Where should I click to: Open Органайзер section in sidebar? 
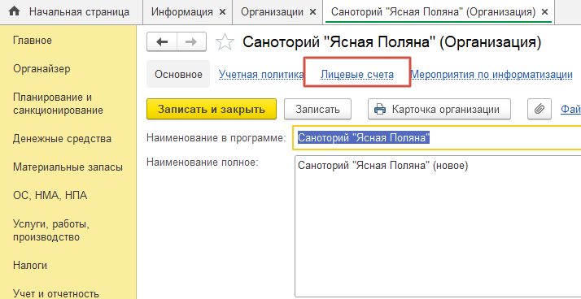[x=41, y=68]
